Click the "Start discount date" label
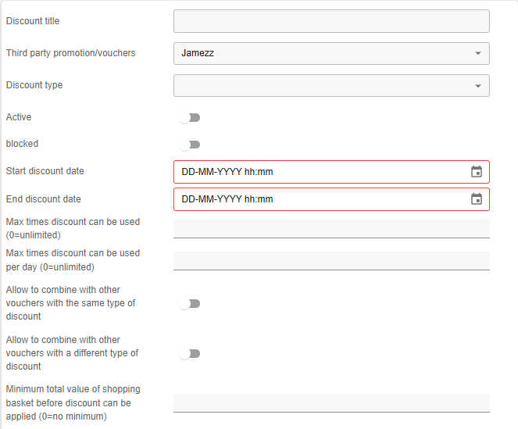The height and width of the screenshot is (429, 518). 45,171
